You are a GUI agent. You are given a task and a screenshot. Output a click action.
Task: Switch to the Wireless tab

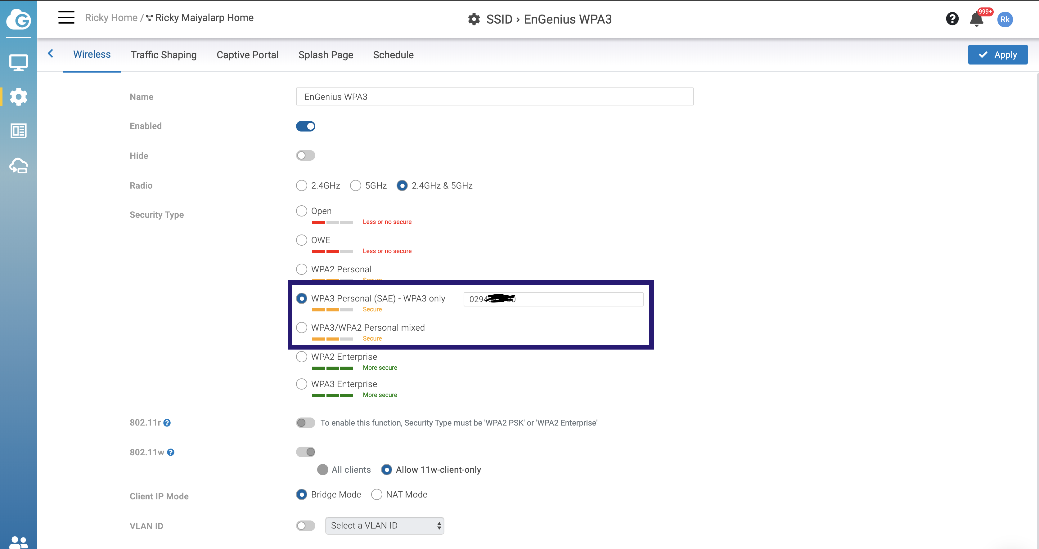92,54
